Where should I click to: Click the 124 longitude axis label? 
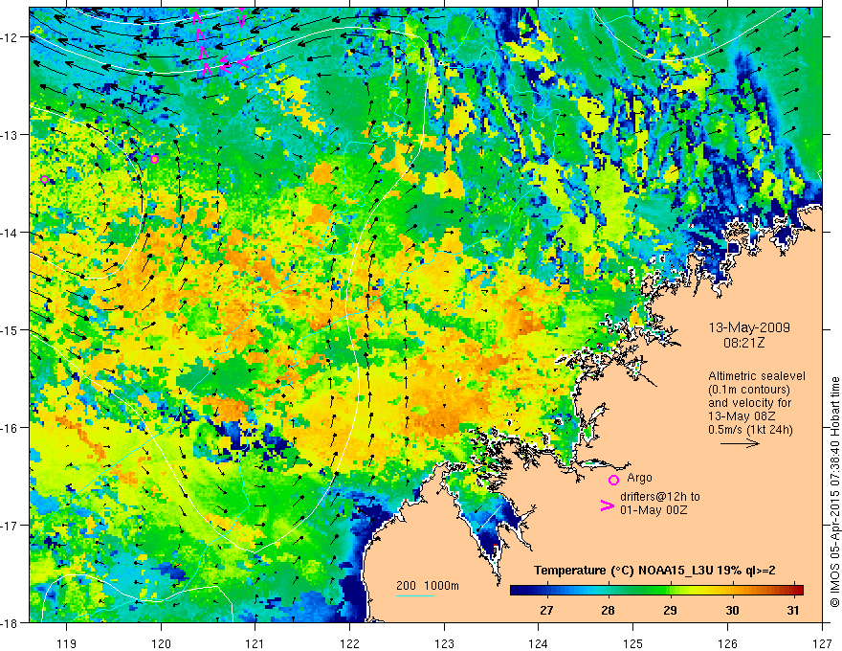pos(538,643)
